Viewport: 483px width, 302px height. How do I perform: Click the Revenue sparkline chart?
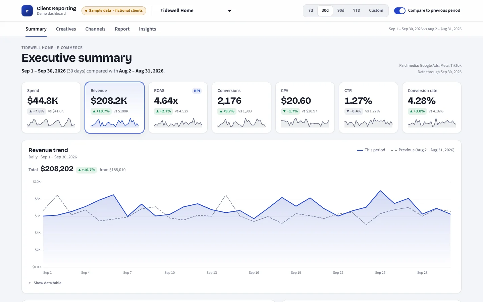pos(114,122)
